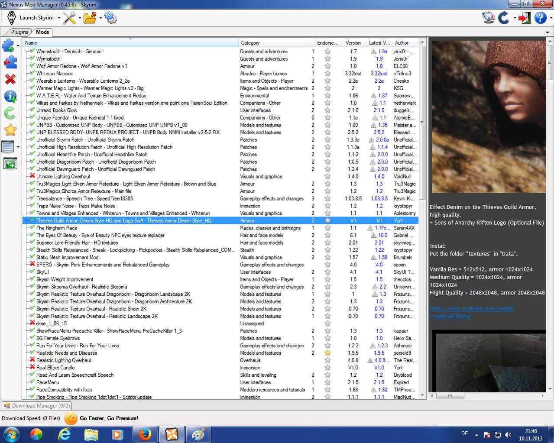This screenshot has height=443, width=554.
Task: Click the logout red arrow door icon
Action: [x=524, y=18]
